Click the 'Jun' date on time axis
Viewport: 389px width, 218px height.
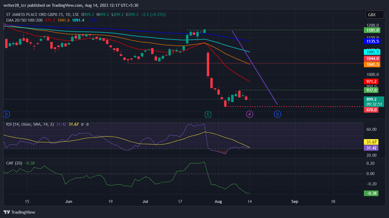pos(69,202)
